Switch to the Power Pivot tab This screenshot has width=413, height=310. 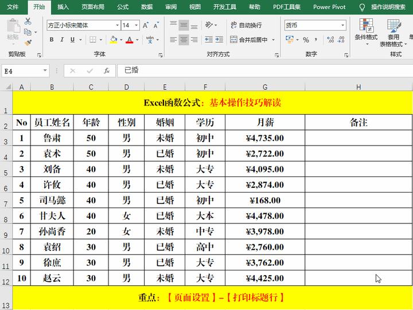(x=329, y=7)
